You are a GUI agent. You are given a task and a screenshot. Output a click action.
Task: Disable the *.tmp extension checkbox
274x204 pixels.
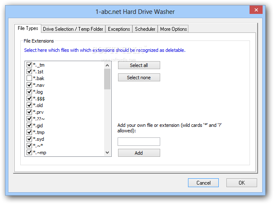point(29,132)
